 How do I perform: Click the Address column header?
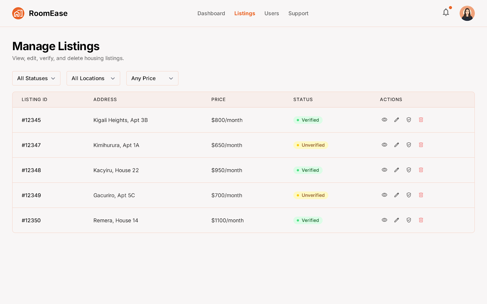coord(105,99)
